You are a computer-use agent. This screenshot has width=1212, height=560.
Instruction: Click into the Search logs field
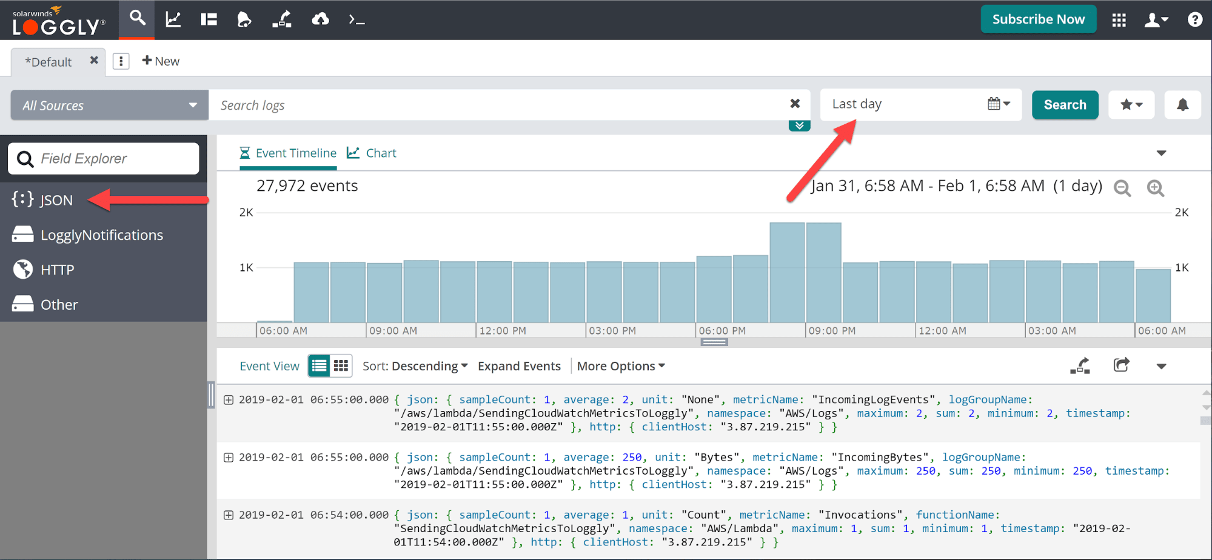click(x=497, y=105)
